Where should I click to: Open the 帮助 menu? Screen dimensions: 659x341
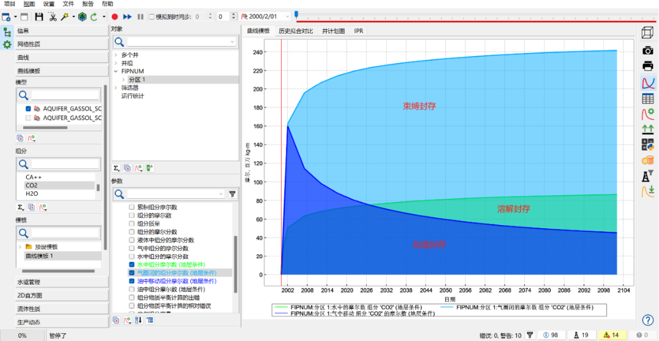point(107,4)
